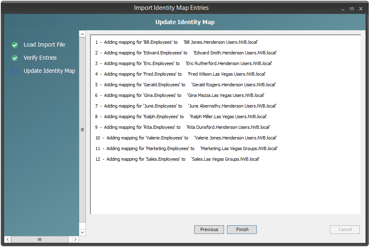Image resolution: width=370 pixels, height=247 pixels.
Task: Click the sidebar scroll down arrow
Action: (82, 232)
